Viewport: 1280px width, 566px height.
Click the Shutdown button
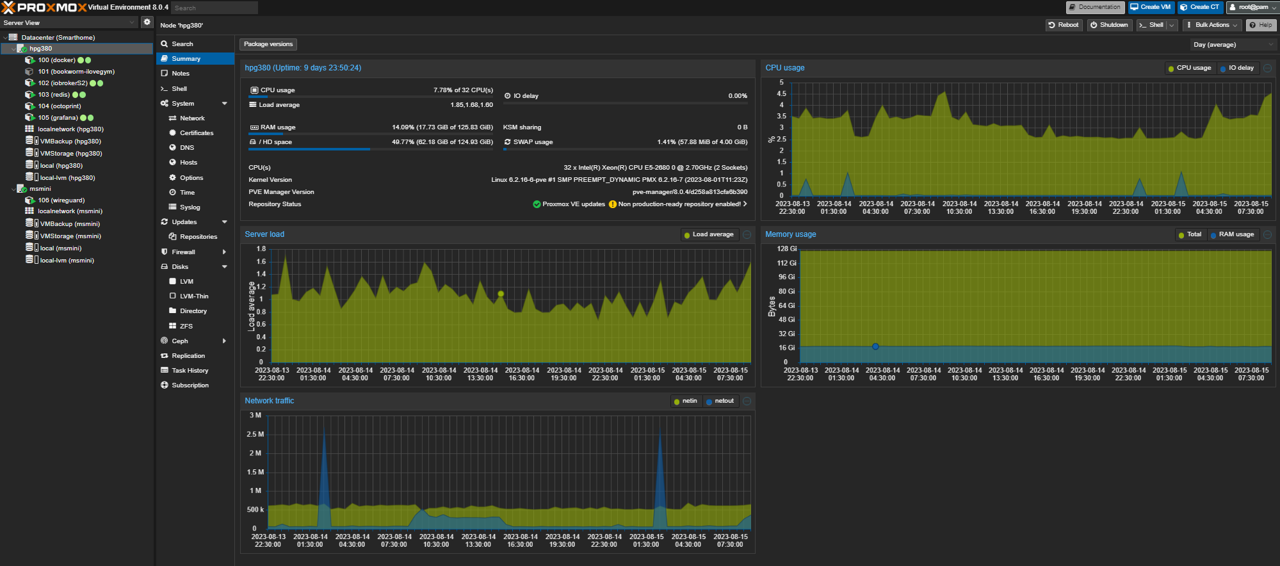click(1109, 25)
